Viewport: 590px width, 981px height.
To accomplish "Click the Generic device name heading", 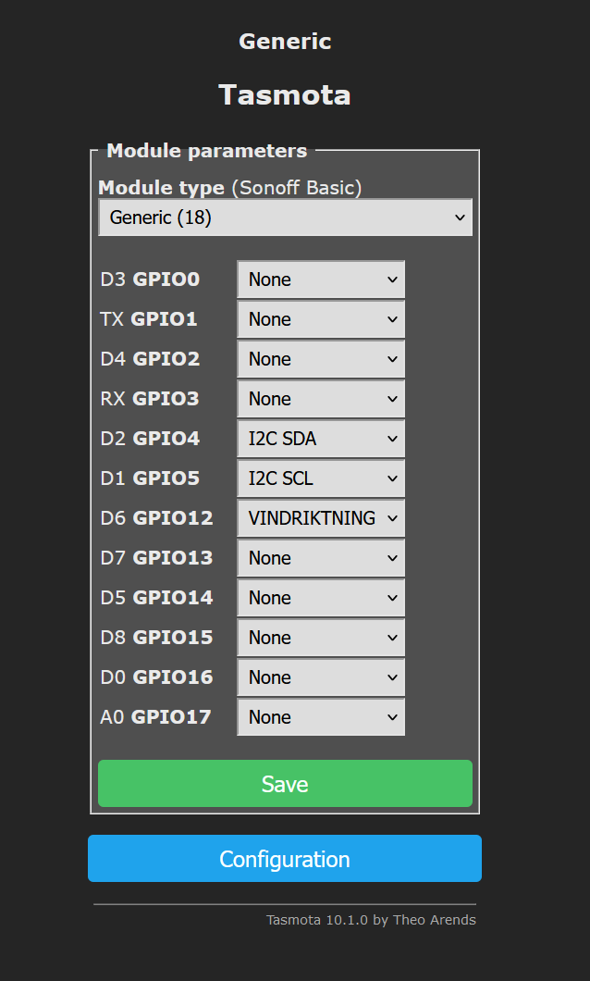I will point(285,42).
